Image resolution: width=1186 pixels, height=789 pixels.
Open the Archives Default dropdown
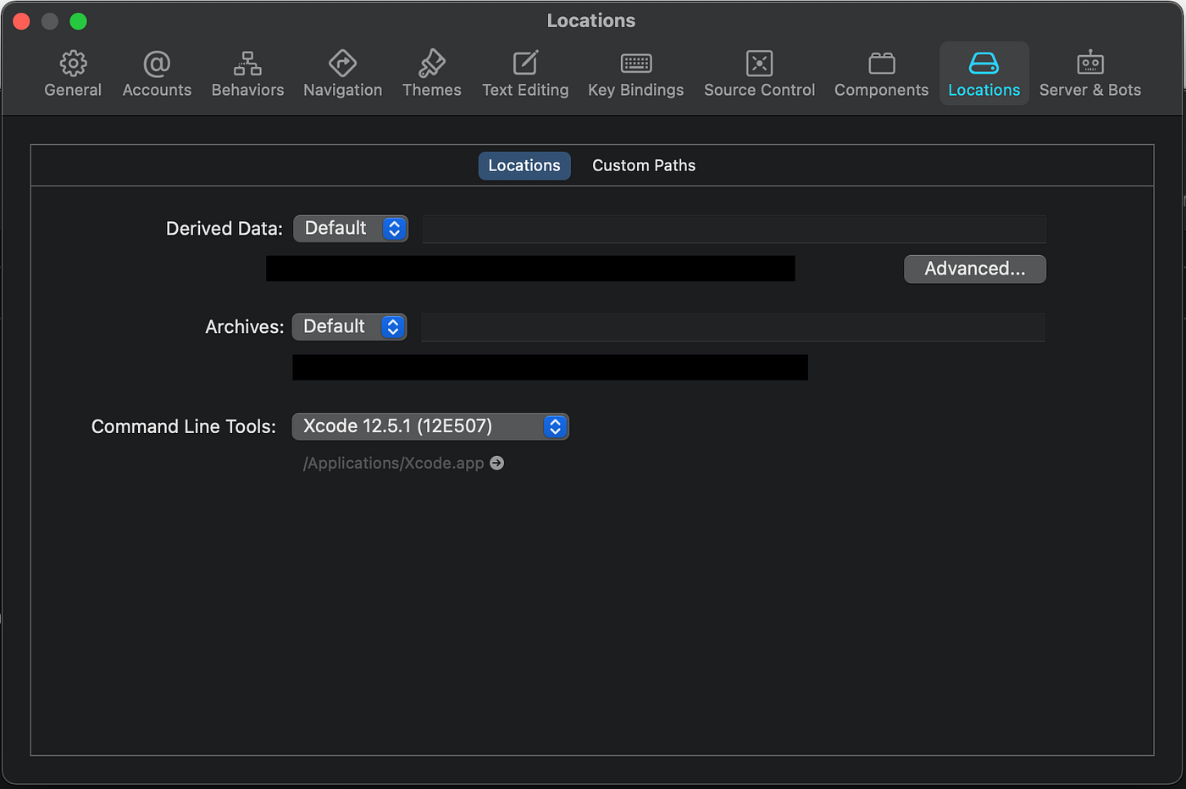pyautogui.click(x=350, y=327)
